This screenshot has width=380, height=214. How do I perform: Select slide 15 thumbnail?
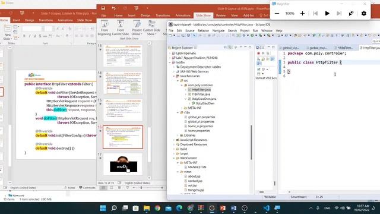click(123, 110)
